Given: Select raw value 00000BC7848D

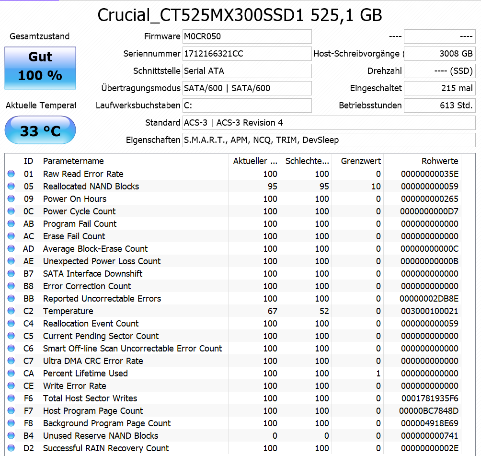Looking at the screenshot, I should tap(429, 411).
